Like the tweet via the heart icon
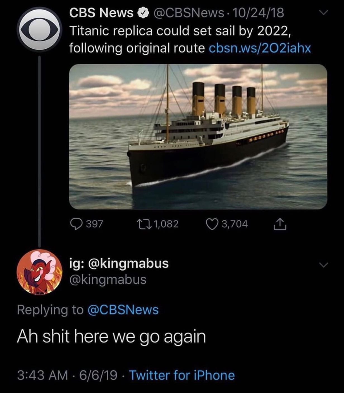 [212, 224]
